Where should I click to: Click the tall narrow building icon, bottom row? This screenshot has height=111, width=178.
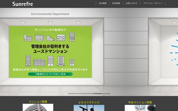[28, 60]
